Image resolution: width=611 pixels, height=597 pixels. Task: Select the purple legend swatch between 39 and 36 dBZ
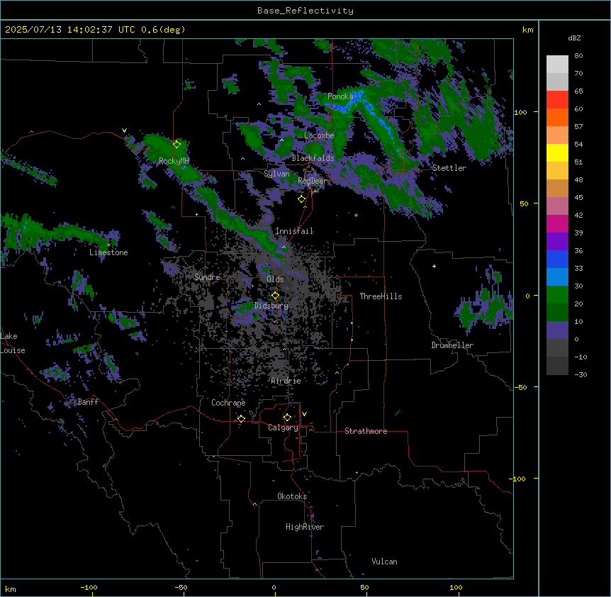point(557,242)
